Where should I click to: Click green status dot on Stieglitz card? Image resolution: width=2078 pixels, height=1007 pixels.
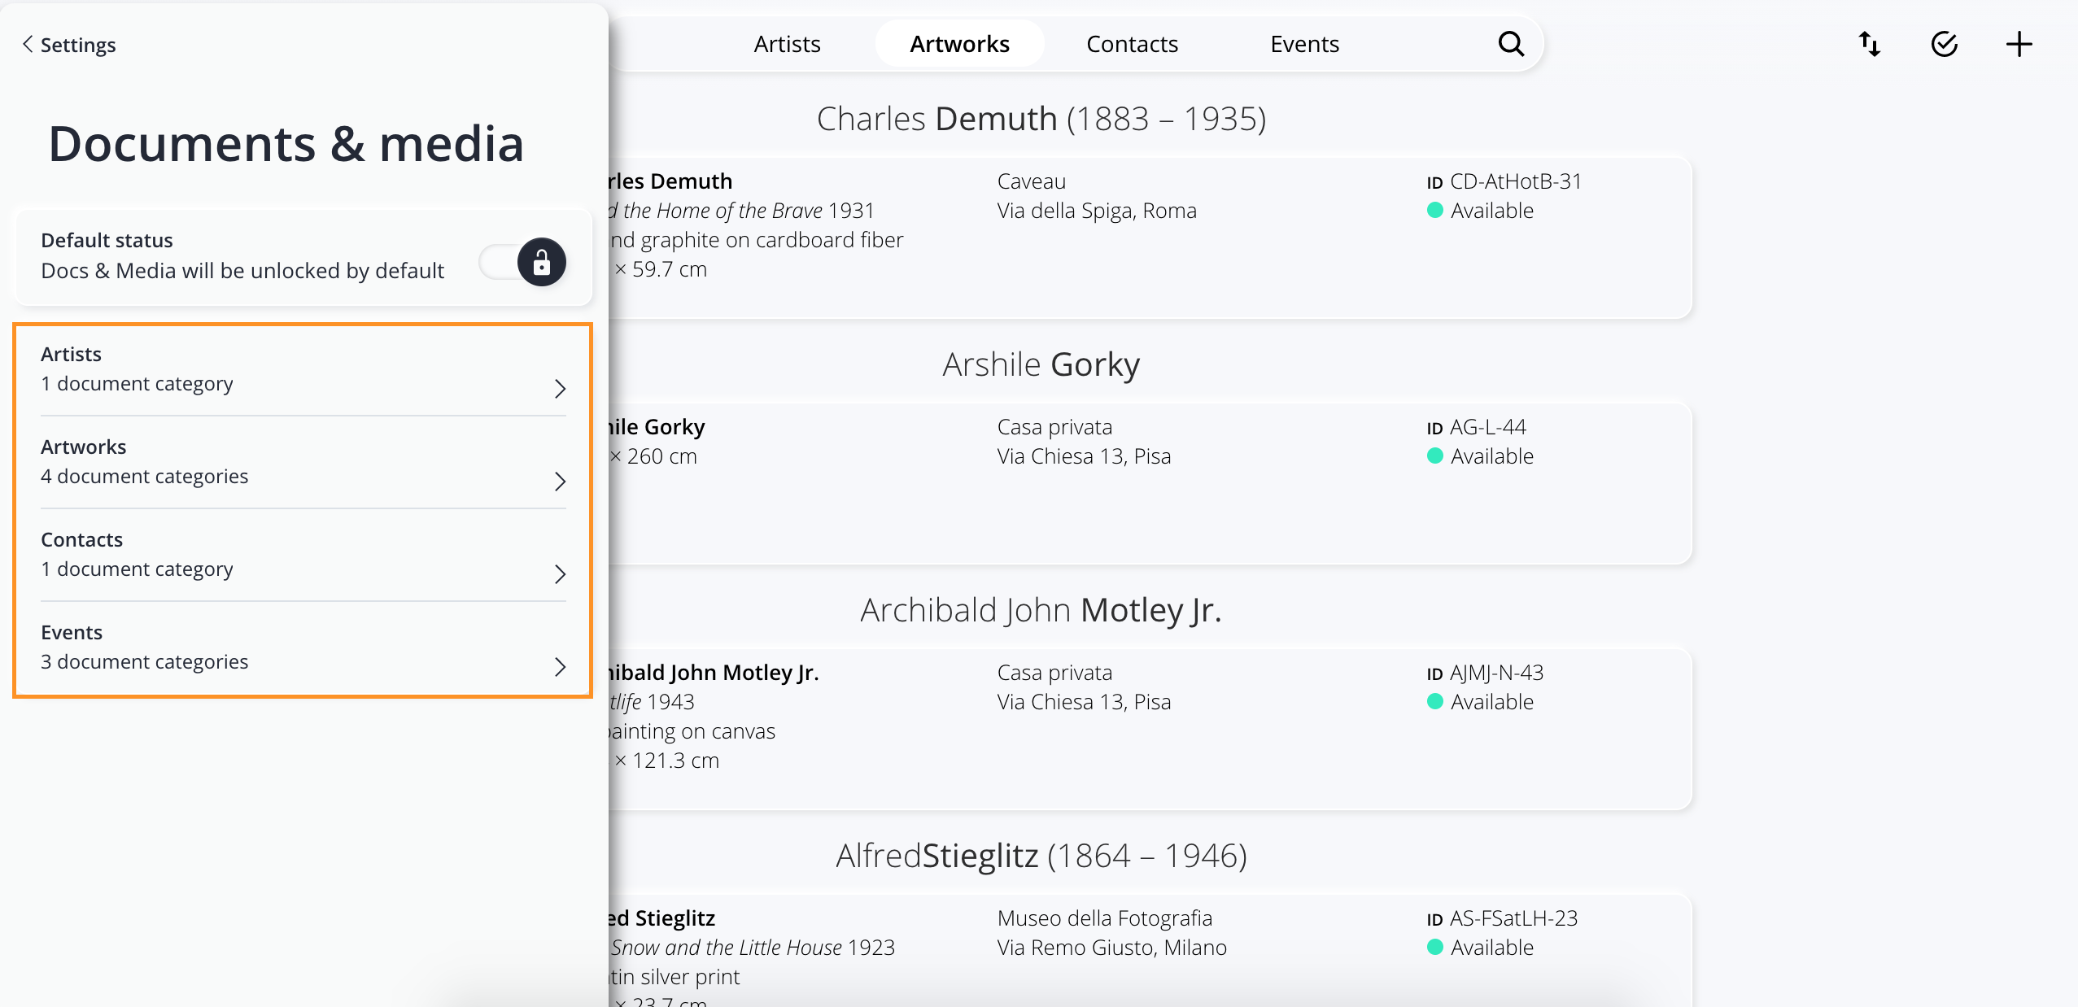pos(1435,948)
